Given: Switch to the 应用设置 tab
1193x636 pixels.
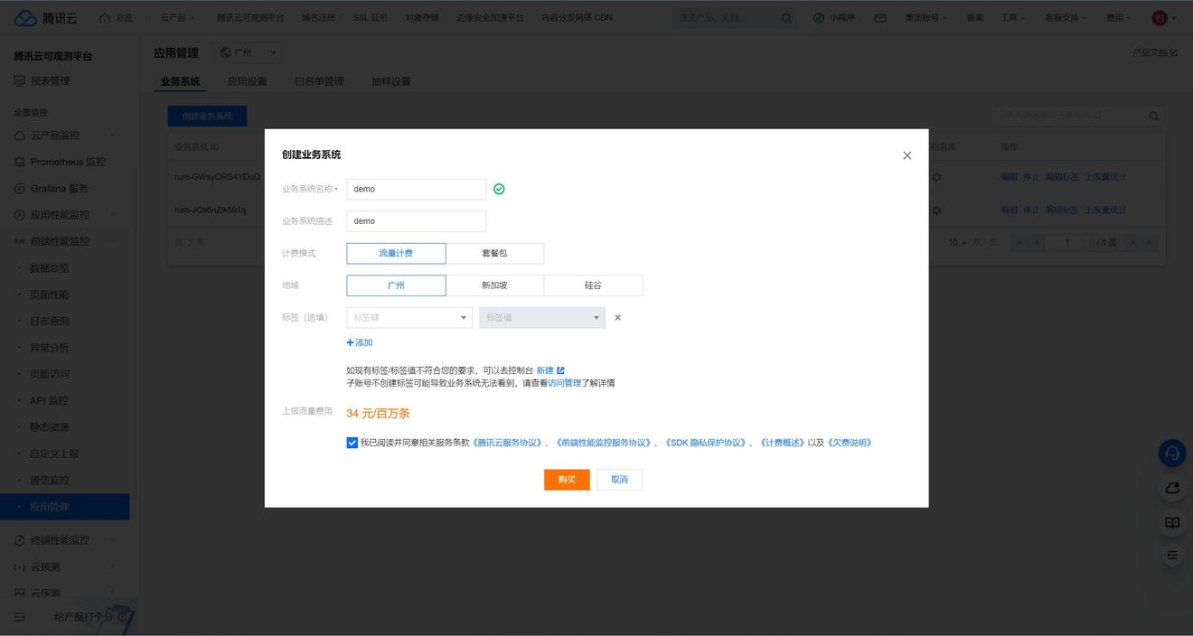Looking at the screenshot, I should 247,81.
